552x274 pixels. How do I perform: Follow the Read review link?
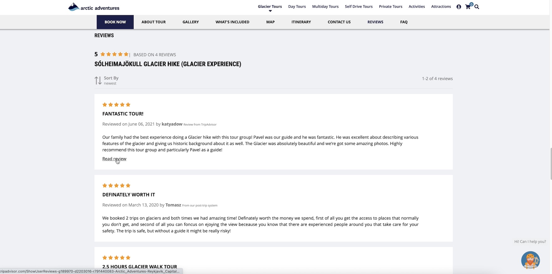point(114,159)
